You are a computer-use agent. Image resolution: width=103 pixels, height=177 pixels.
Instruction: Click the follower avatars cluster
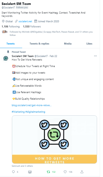point(5,32)
